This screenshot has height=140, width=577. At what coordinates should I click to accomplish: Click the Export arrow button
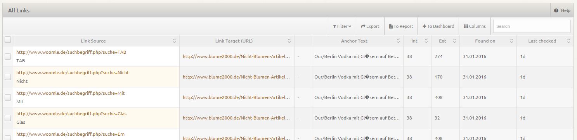[x=370, y=26]
